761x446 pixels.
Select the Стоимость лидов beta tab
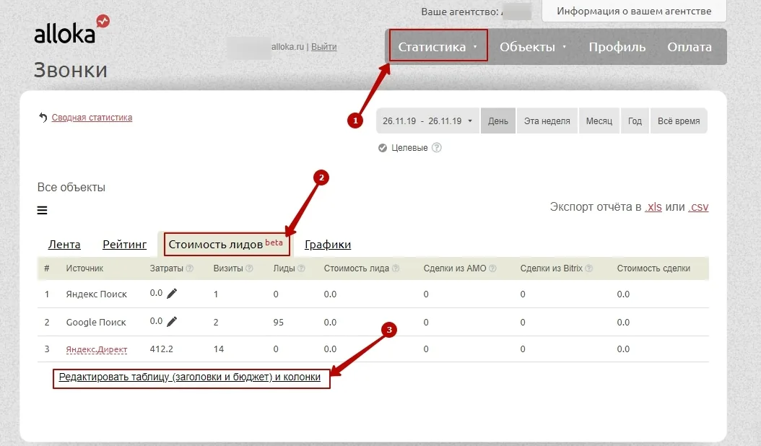point(227,244)
